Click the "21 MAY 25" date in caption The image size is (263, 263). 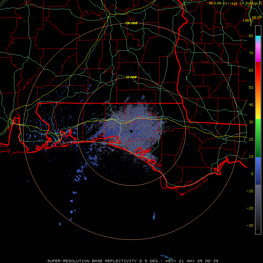click(191, 261)
